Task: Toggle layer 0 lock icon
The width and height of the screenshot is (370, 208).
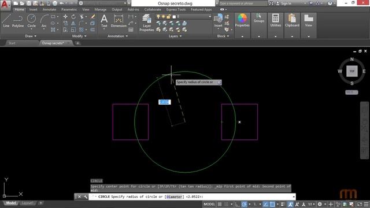Action: (x=168, y=17)
